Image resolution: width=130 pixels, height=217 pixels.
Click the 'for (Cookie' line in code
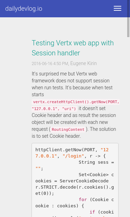tap(96, 200)
